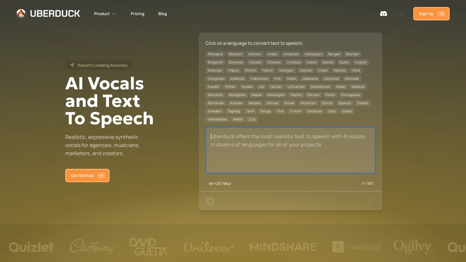Go to the Blog section
Viewport: 466px width, 262px height.
(162, 14)
